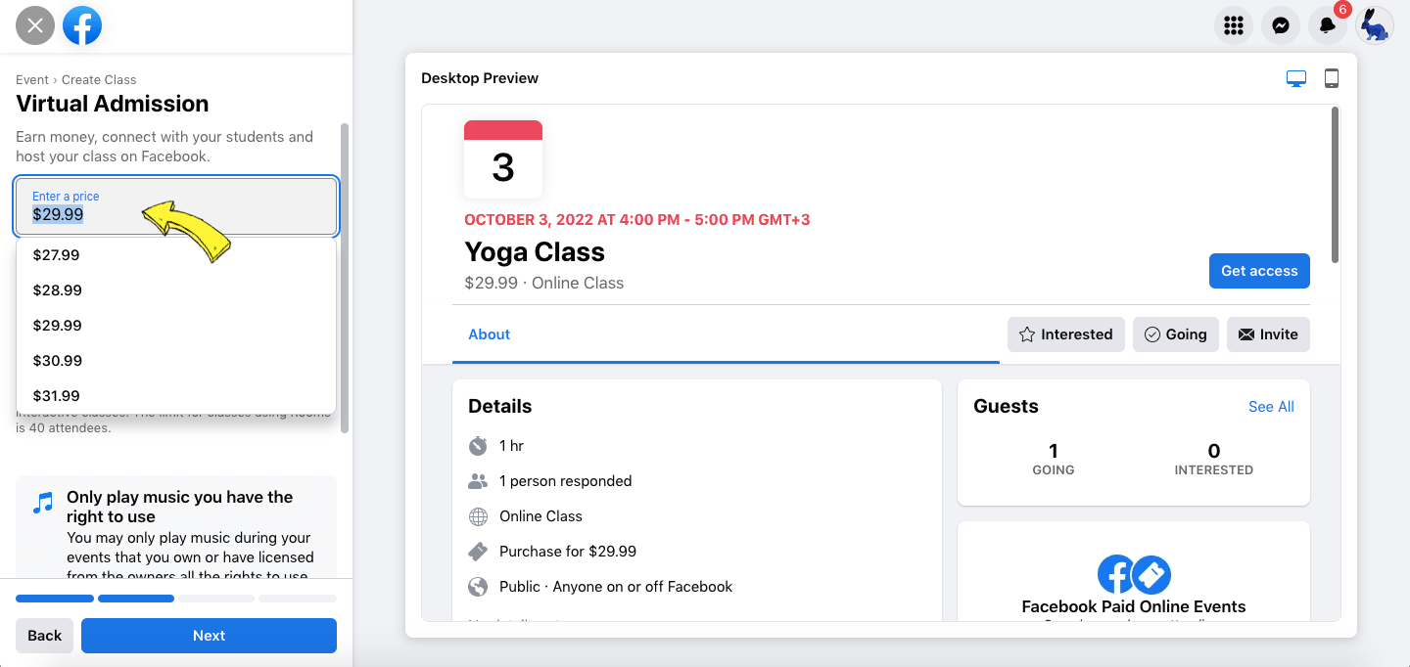Screen dimensions: 1410x667
Task: Switch preview to mobile view
Action: pos(1331,78)
